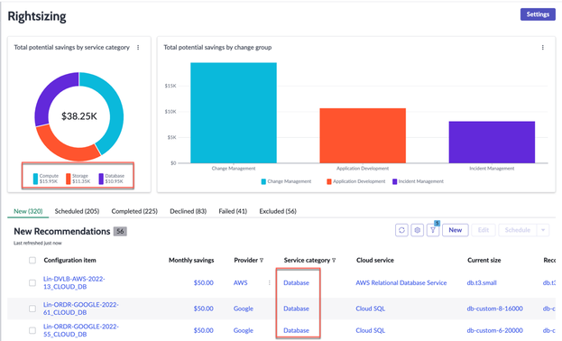
Task: Open the AWS cell actions menu
Action: pos(269,283)
